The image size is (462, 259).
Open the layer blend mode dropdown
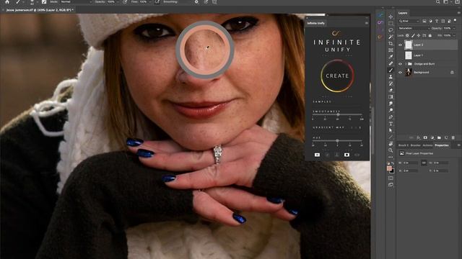tap(414, 29)
